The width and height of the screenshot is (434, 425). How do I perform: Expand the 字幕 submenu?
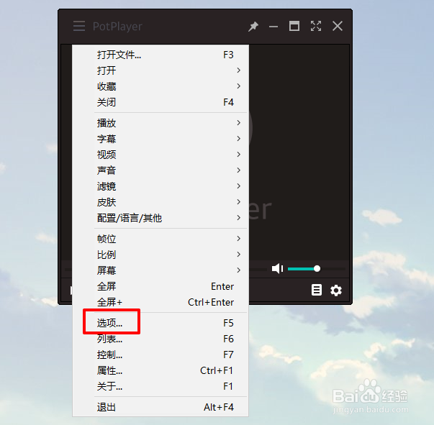161,139
